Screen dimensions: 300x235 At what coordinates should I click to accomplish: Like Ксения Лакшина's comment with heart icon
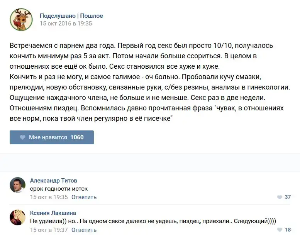point(280,230)
